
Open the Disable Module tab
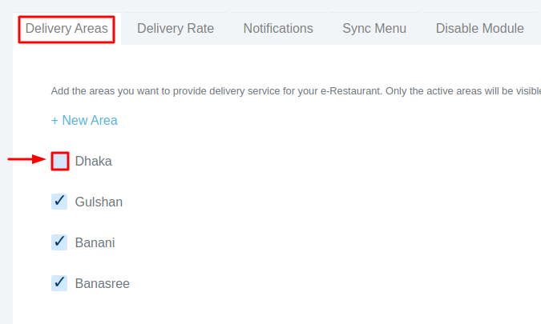[480, 29]
